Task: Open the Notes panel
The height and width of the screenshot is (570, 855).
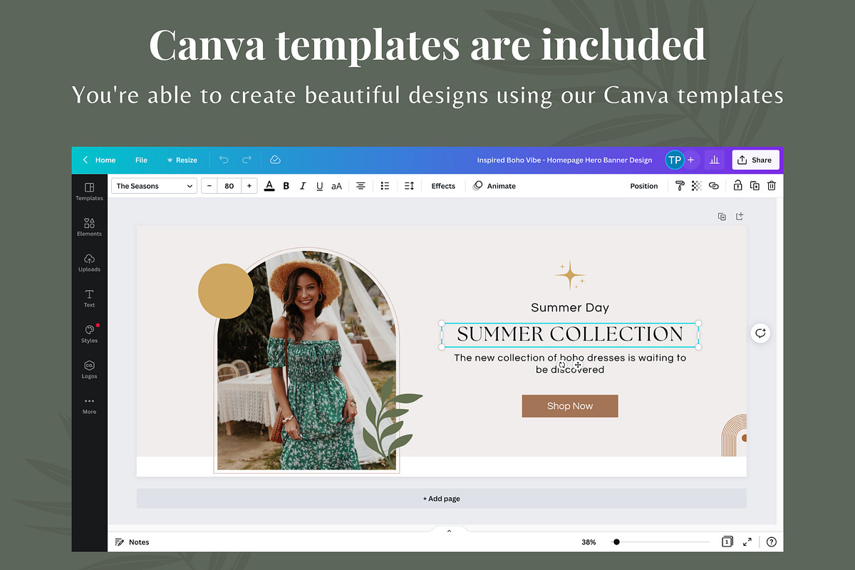Action: tap(133, 542)
